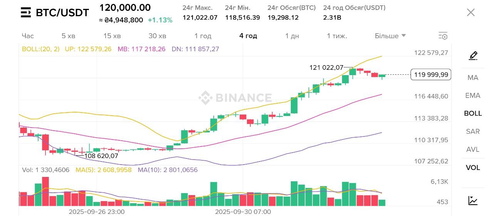Hide the VOL volume indicator
The height and width of the screenshot is (222, 493).
click(473, 168)
